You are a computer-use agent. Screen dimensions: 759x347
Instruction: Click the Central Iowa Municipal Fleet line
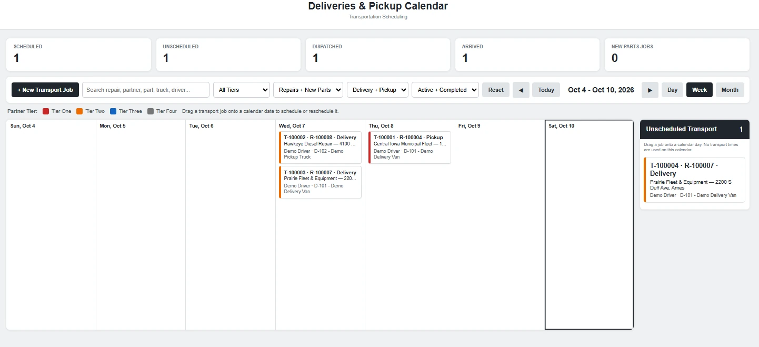coord(410,143)
